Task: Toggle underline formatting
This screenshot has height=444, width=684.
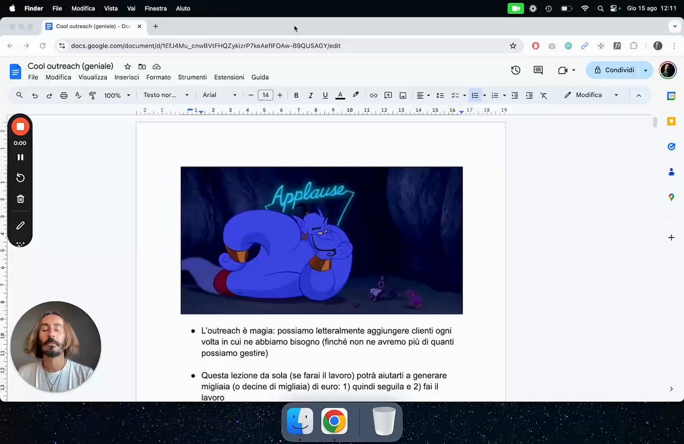Action: point(325,95)
